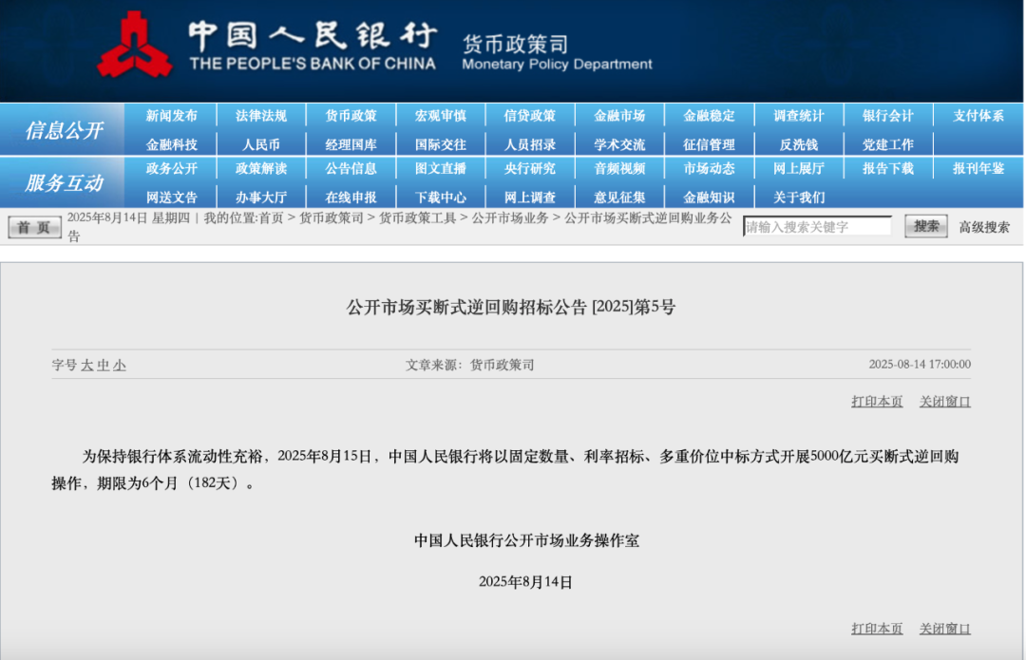Screen dimensions: 1026x660
Task: Go to the 金融市场 section
Action: [619, 116]
